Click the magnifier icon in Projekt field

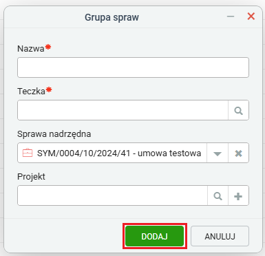click(218, 196)
